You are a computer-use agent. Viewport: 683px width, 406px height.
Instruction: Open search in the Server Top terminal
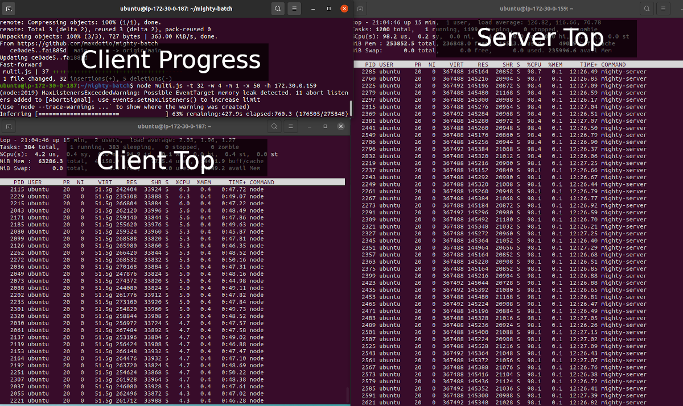click(647, 9)
